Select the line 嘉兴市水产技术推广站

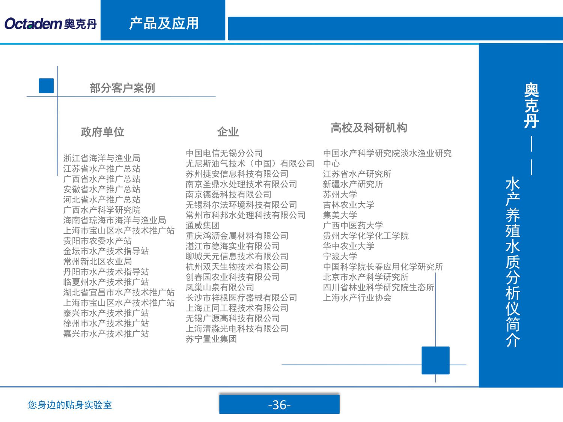[106, 334]
